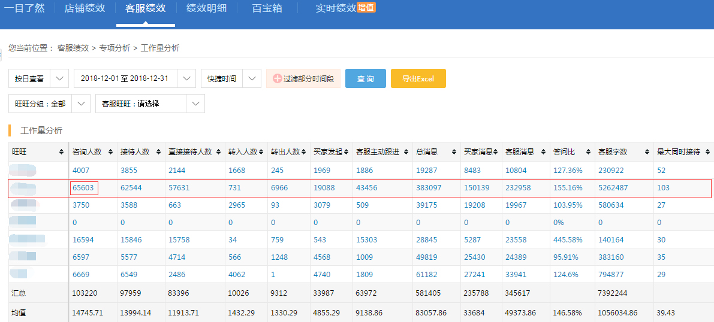Viewport: 714px width, 322px height.
Task: Sort by 客服字数 column arrows
Action: tap(647, 153)
